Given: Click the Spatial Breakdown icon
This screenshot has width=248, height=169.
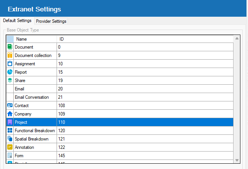Looking at the screenshot, I should [x=10, y=139].
